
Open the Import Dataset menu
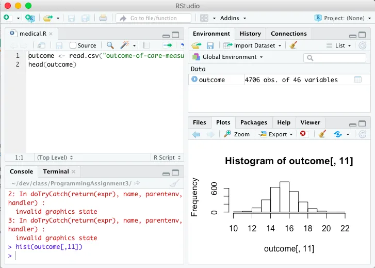point(252,45)
